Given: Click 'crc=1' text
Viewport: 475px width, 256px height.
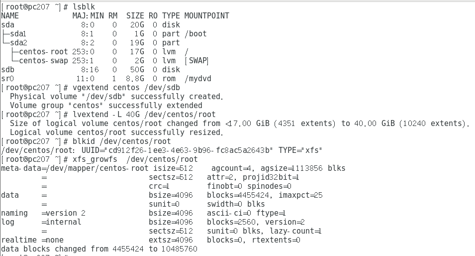Looking at the screenshot, I should [x=159, y=186].
